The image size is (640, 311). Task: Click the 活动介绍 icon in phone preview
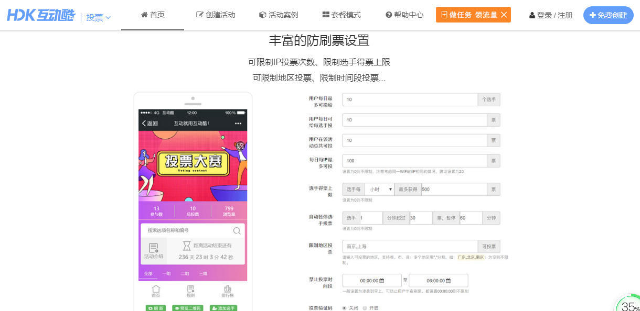click(154, 251)
